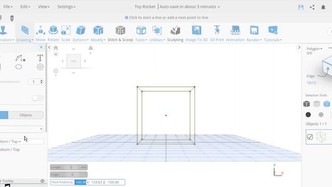Screen dimensions: 332x187
Task: Choose blue cube selection tool
Action: coord(327,104)
